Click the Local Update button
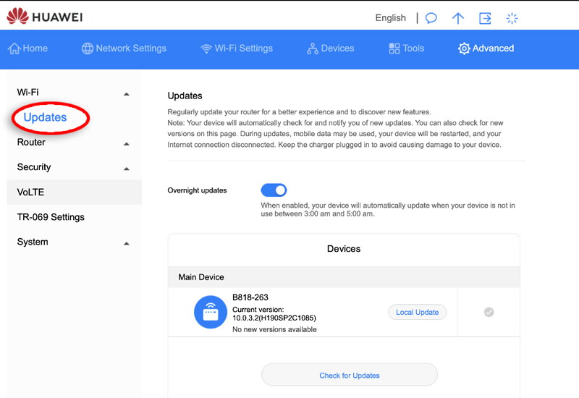The height and width of the screenshot is (398, 579). point(418,312)
